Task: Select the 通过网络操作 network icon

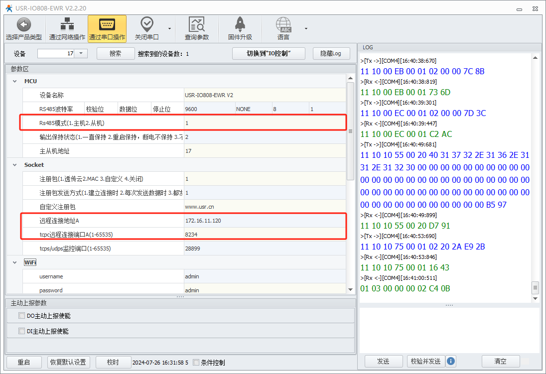Action: 67,24
